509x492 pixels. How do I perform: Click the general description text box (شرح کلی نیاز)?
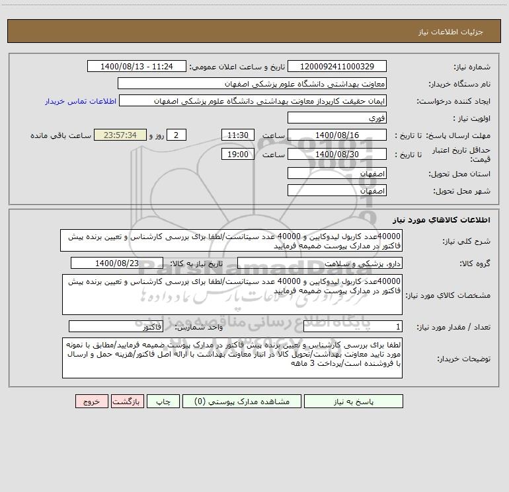(x=231, y=240)
